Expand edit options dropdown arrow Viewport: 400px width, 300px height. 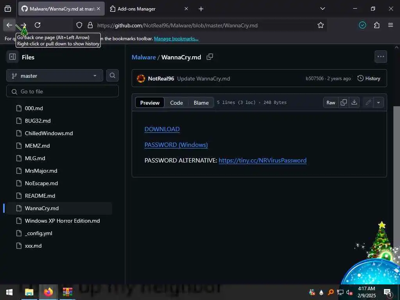click(x=379, y=103)
